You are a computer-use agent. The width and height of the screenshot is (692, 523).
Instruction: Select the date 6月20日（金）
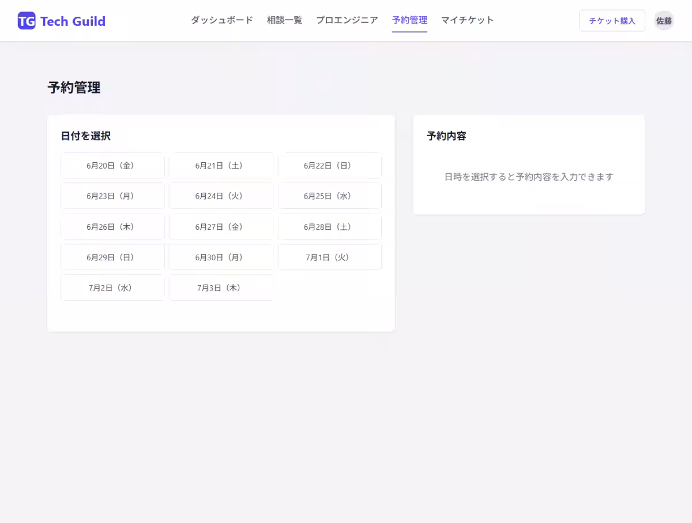[112, 165]
